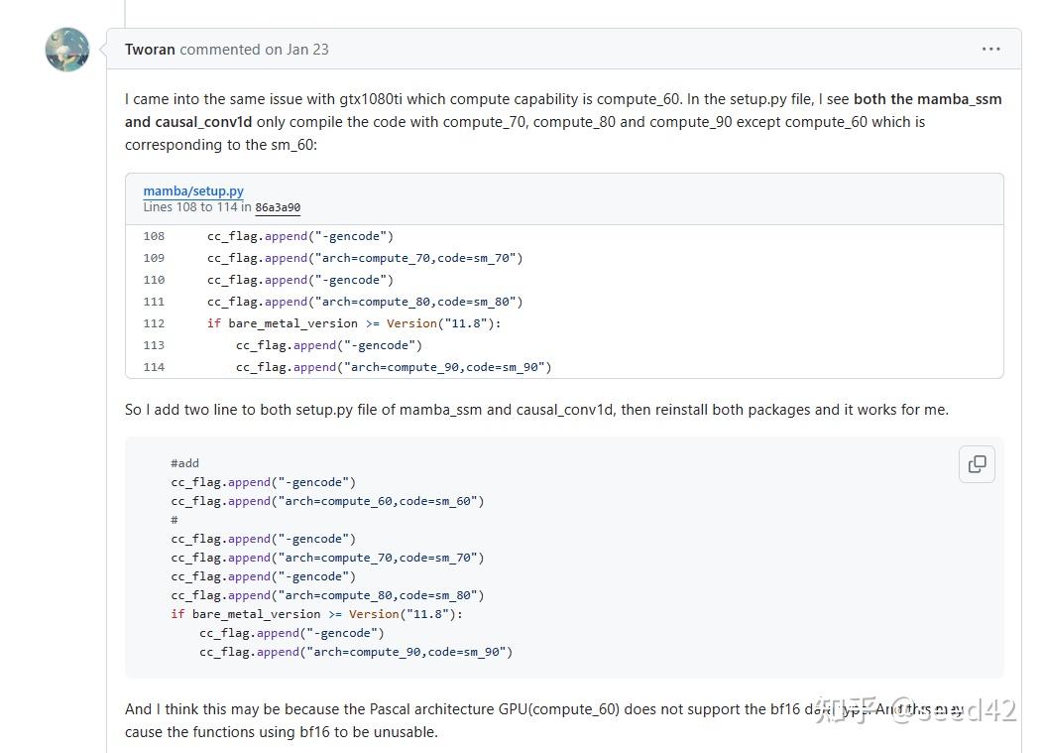Open commit 86a3a90 link
The width and height of the screenshot is (1044, 753).
(278, 207)
